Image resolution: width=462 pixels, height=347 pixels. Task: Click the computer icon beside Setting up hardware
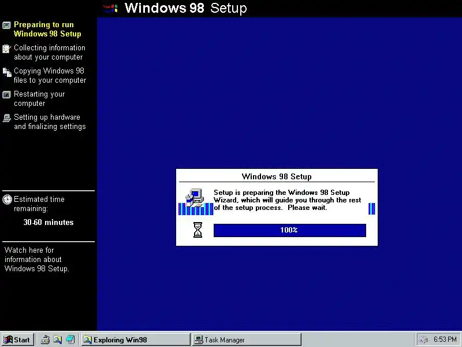click(6, 118)
